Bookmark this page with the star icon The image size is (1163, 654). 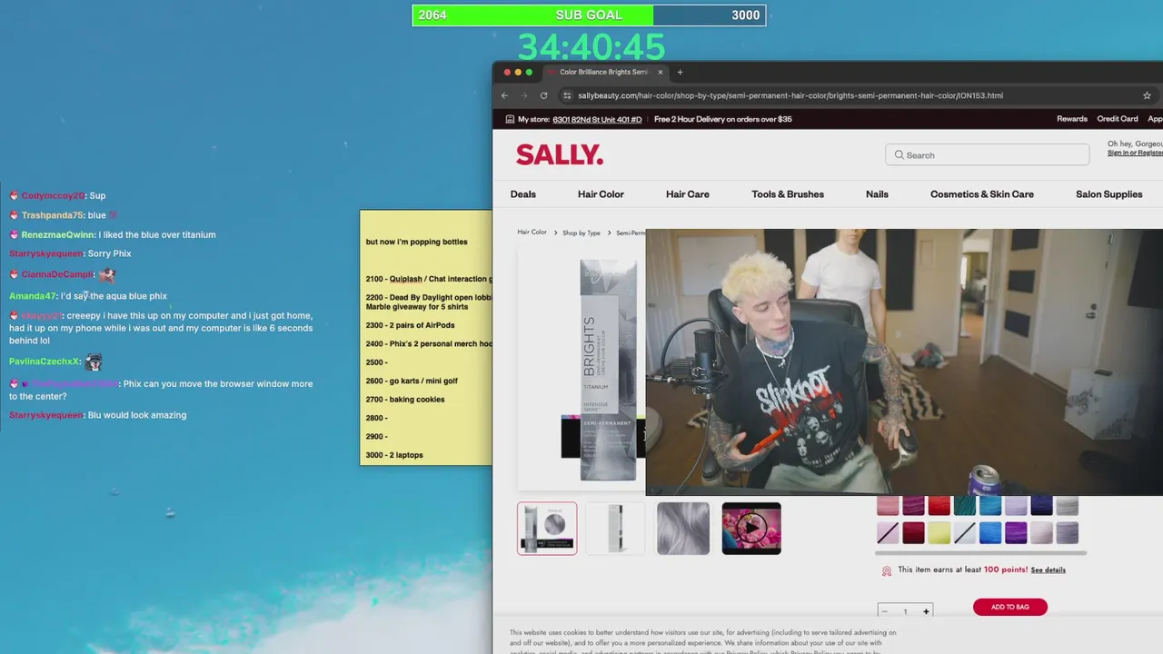coord(1147,95)
